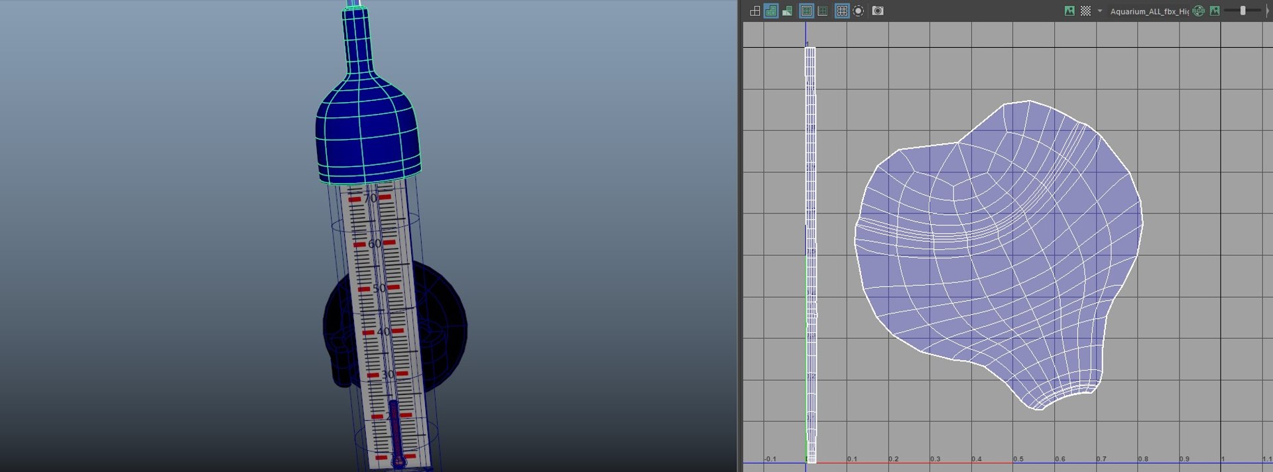1273x472 pixels.
Task: Click the checkered tile pattern icon
Action: 1085,11
